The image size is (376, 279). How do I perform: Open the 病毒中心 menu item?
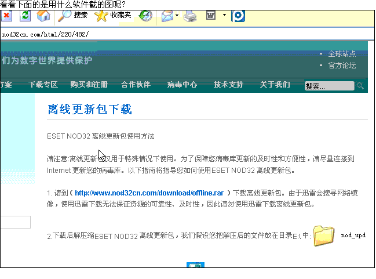[x=182, y=85]
